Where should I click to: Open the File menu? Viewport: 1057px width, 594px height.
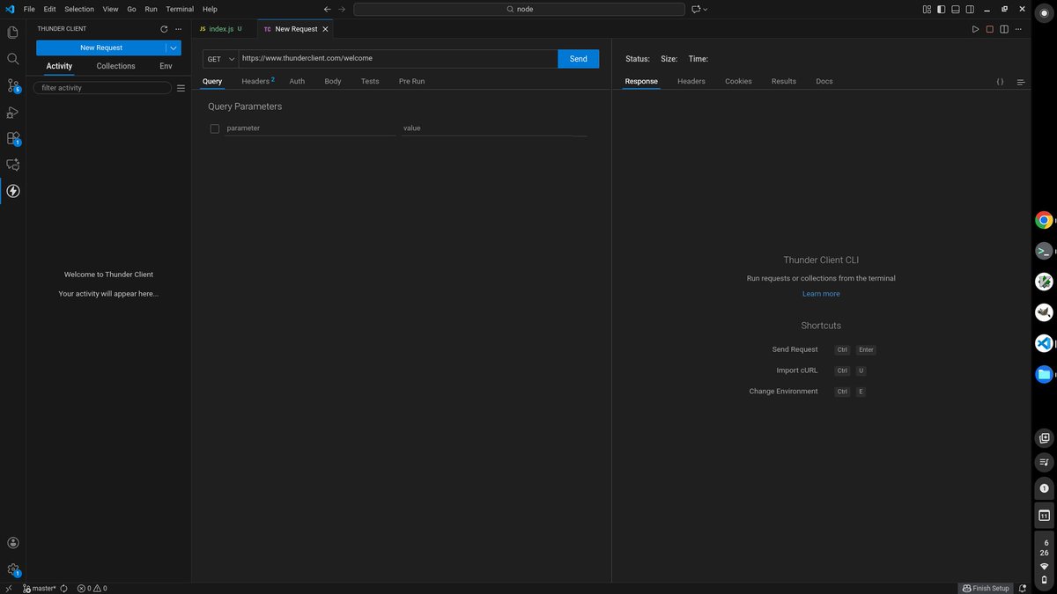coord(29,9)
